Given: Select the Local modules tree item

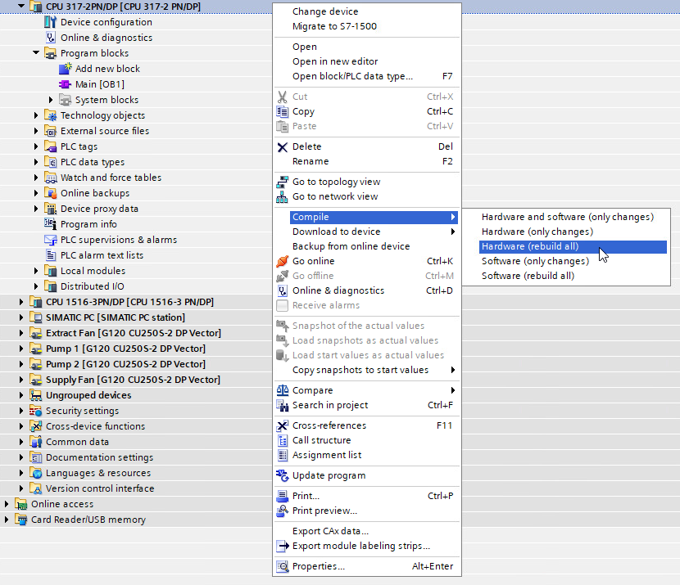Looking at the screenshot, I should click(93, 271).
